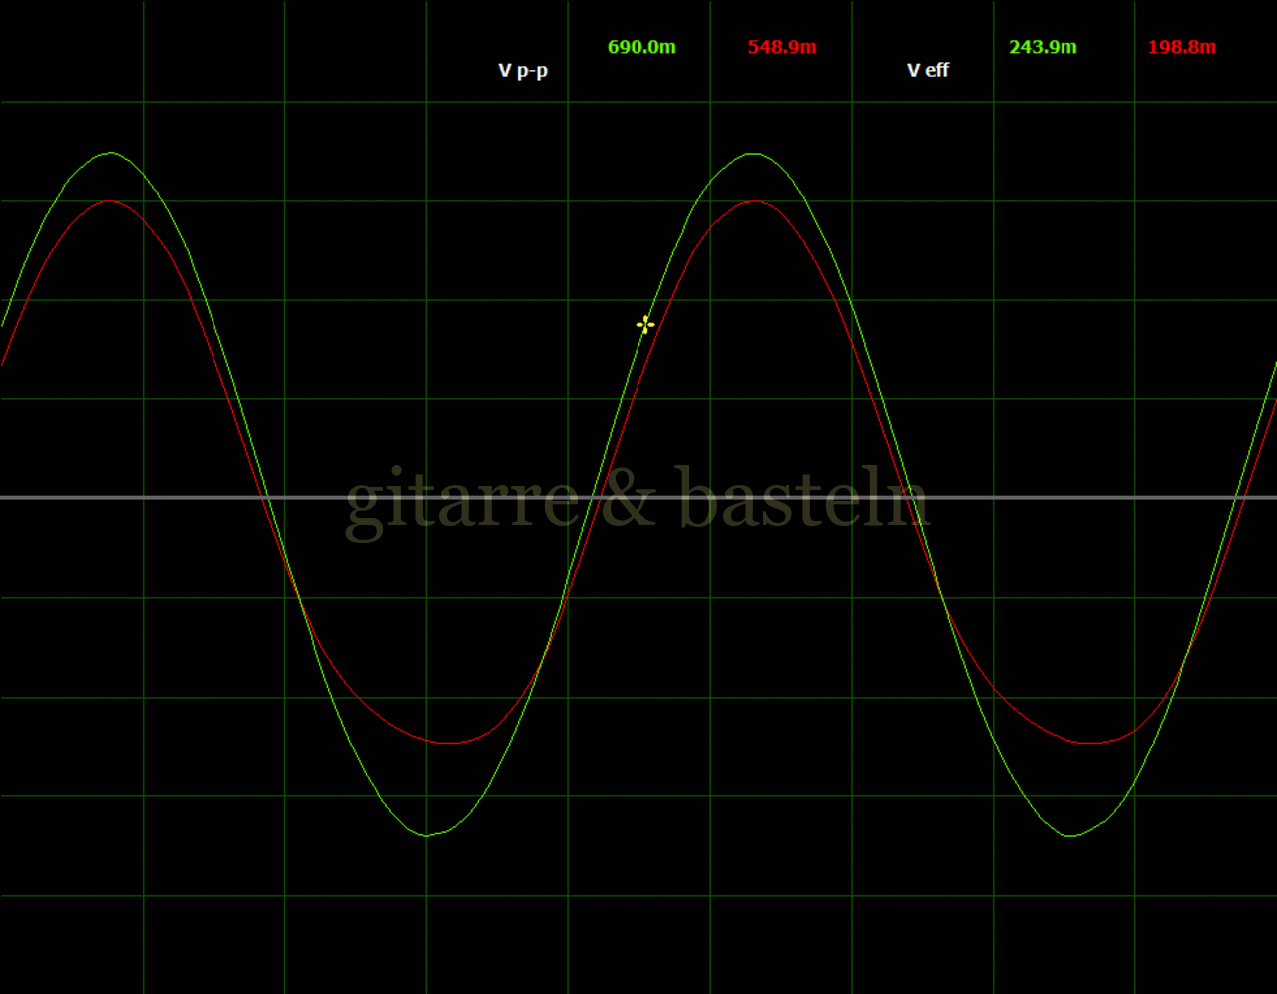Click the second red waveform peak
1277x994 pixels.
pyautogui.click(x=755, y=201)
